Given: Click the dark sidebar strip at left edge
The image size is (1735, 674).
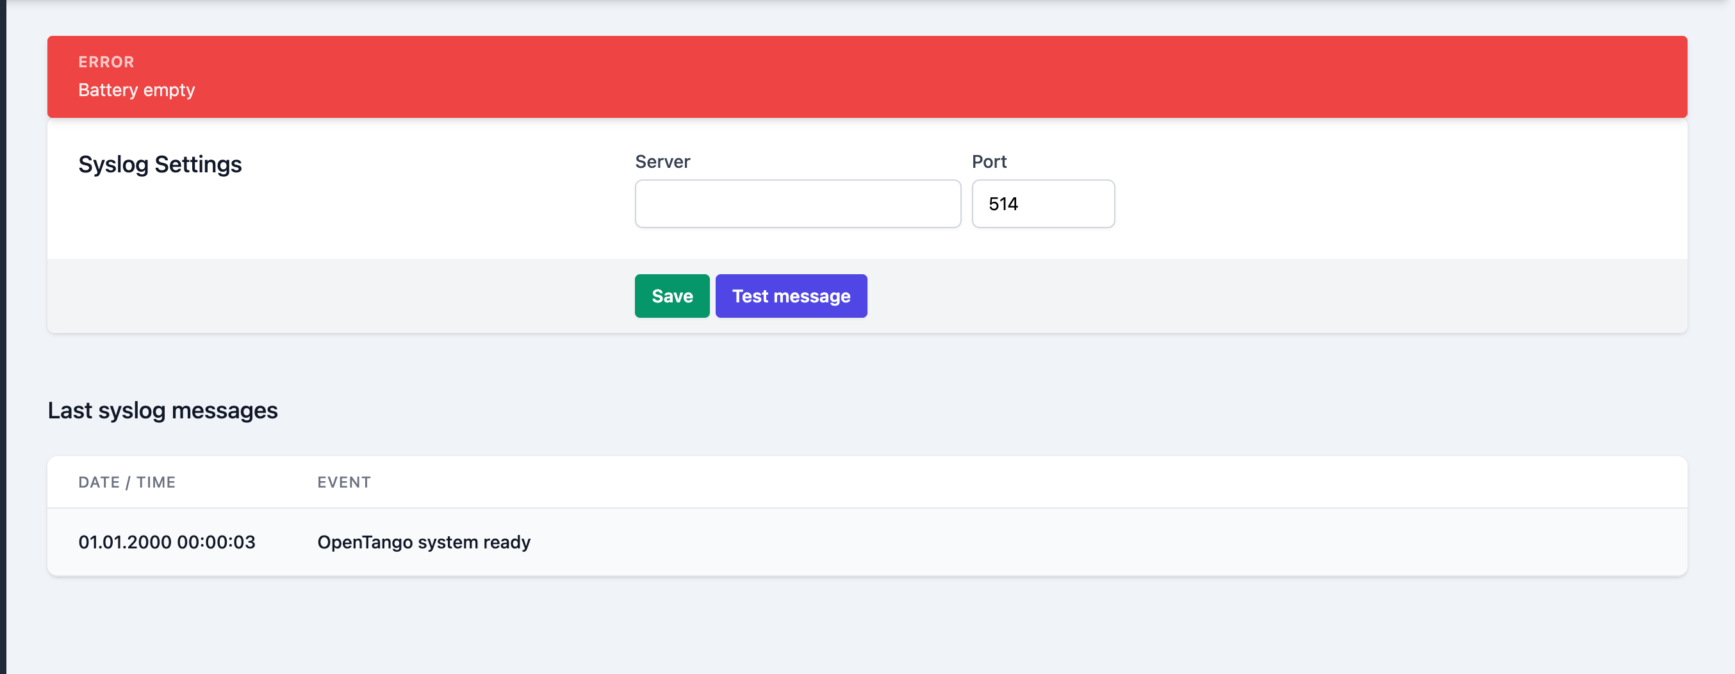Looking at the screenshot, I should (x=3, y=336).
